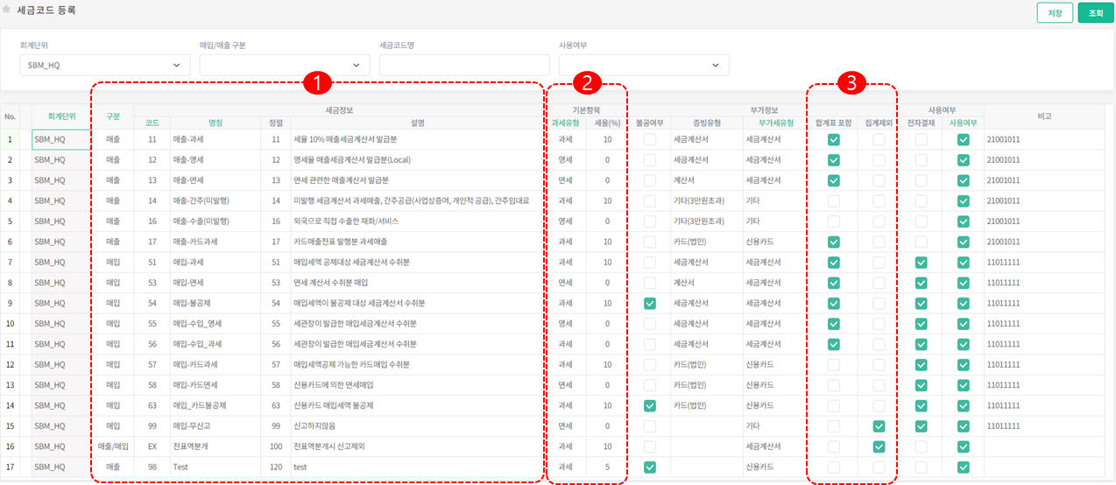
Task: Uncheck 전자결재 for the 매입-과세 row
Action: (x=921, y=263)
